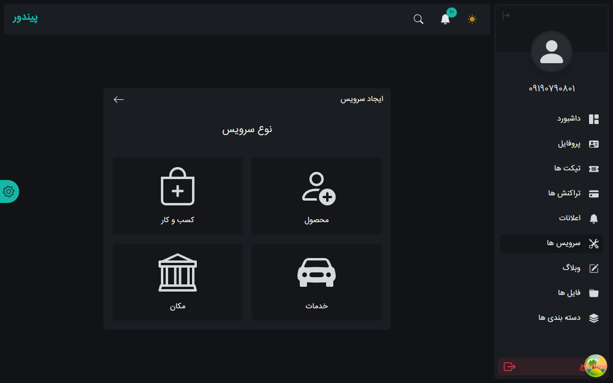Viewport: 613px width, 383px height.
Task: Click the دسته بندی ها layers icon
Action: click(594, 318)
